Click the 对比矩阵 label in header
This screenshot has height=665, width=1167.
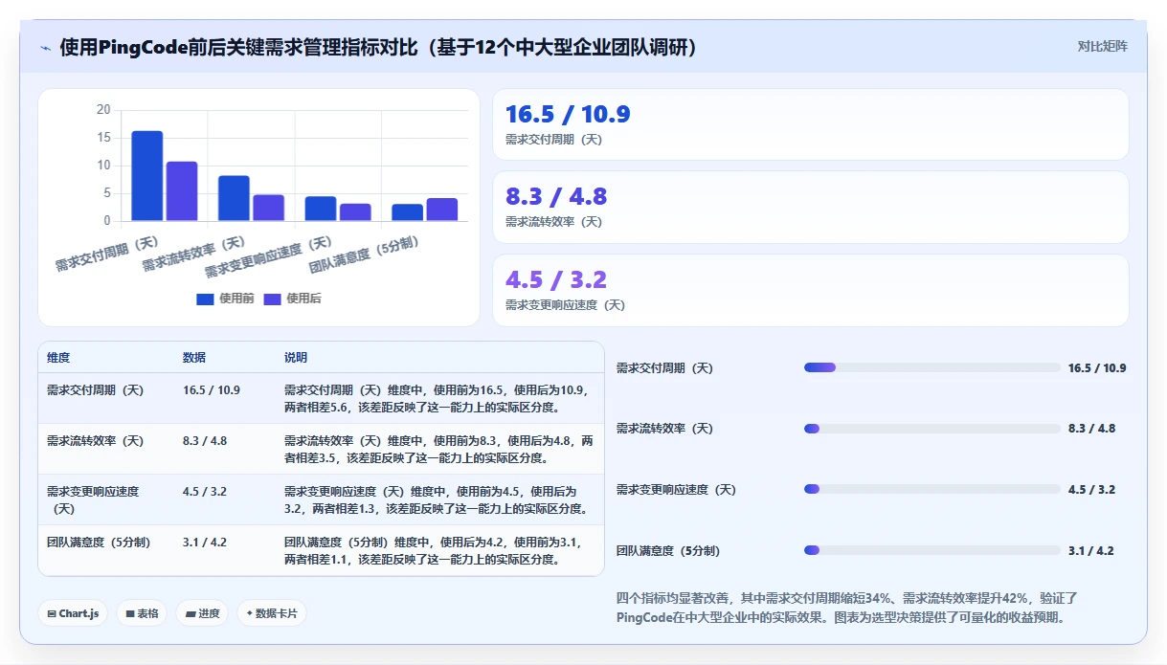click(x=1103, y=46)
